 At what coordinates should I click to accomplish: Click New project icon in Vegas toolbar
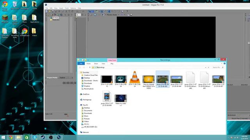46,11
